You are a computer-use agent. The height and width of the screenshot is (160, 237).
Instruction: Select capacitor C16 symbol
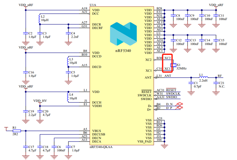pos(26,72)
